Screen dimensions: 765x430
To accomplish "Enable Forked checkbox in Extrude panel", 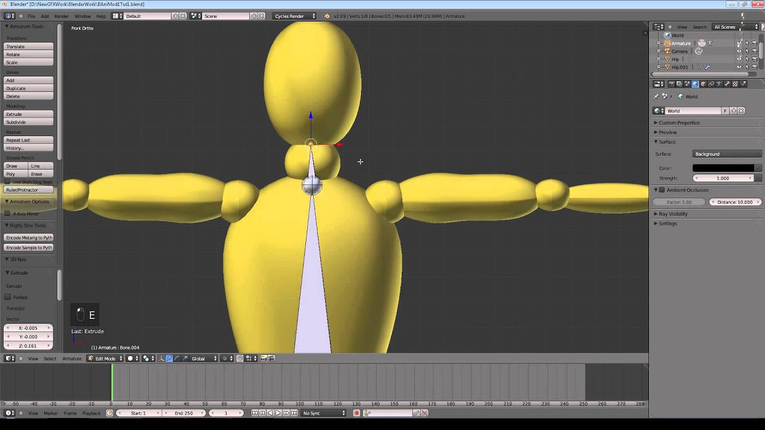I will point(8,297).
